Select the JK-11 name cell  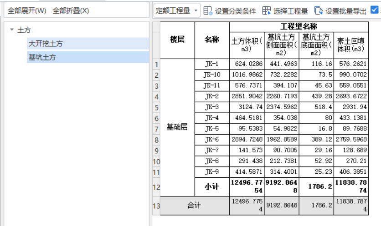212,85
